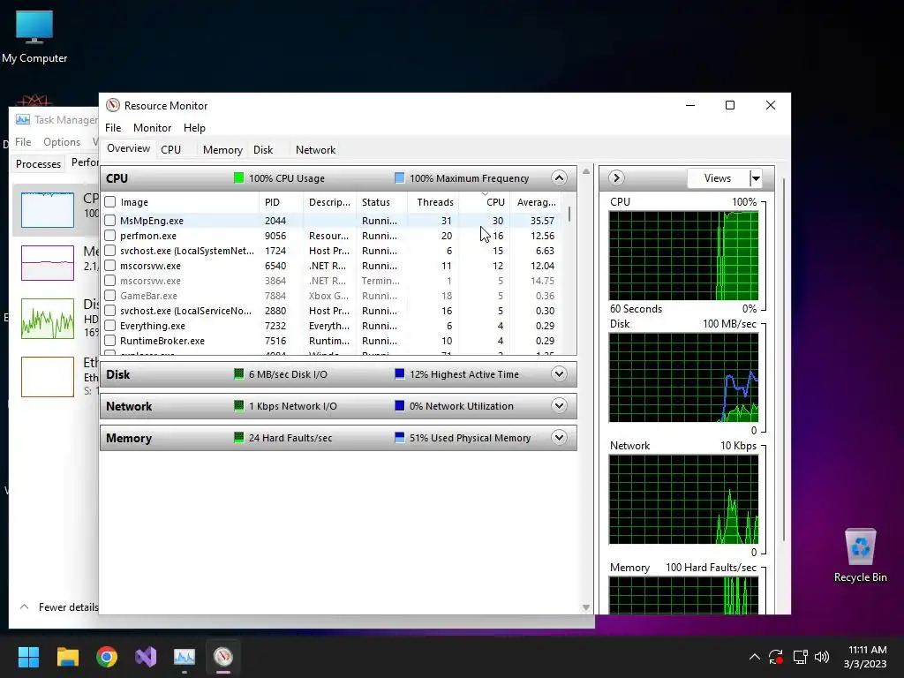
Task: Open File Explorer from taskbar
Action: tap(67, 657)
